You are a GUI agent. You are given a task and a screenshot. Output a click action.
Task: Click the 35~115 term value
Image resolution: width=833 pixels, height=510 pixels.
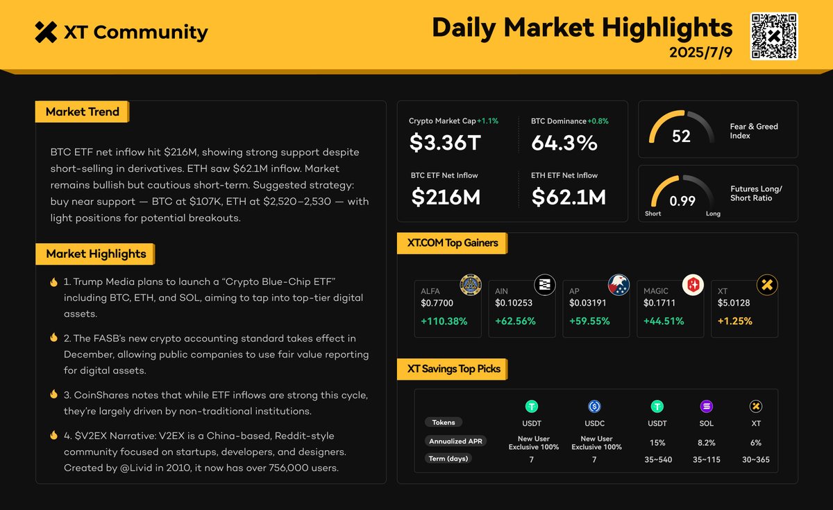coord(707,459)
